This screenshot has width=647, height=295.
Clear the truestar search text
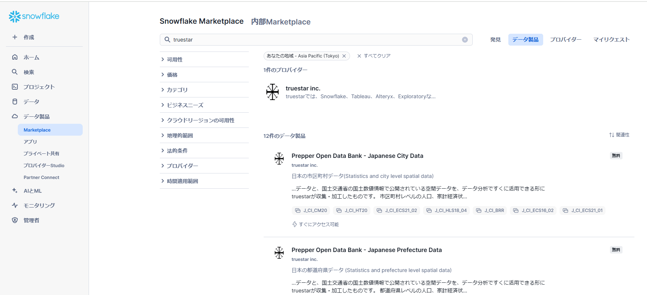(x=465, y=40)
